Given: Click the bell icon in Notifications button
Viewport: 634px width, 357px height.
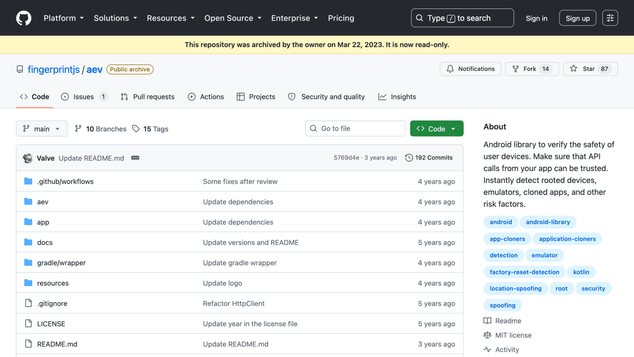Looking at the screenshot, I should coord(450,69).
